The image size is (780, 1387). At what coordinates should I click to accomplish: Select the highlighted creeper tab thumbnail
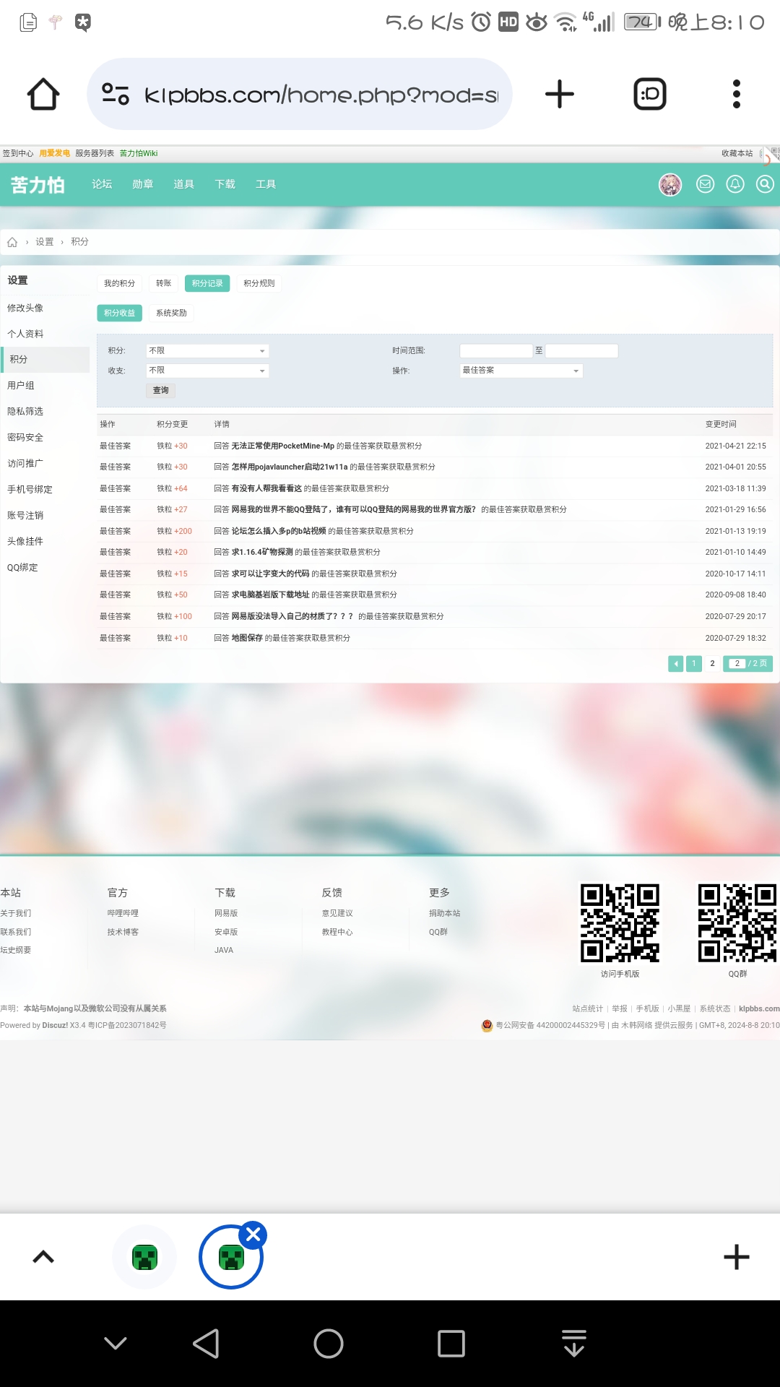coord(231,1257)
